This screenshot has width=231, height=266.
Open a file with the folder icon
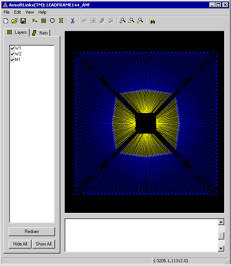[x=14, y=21]
